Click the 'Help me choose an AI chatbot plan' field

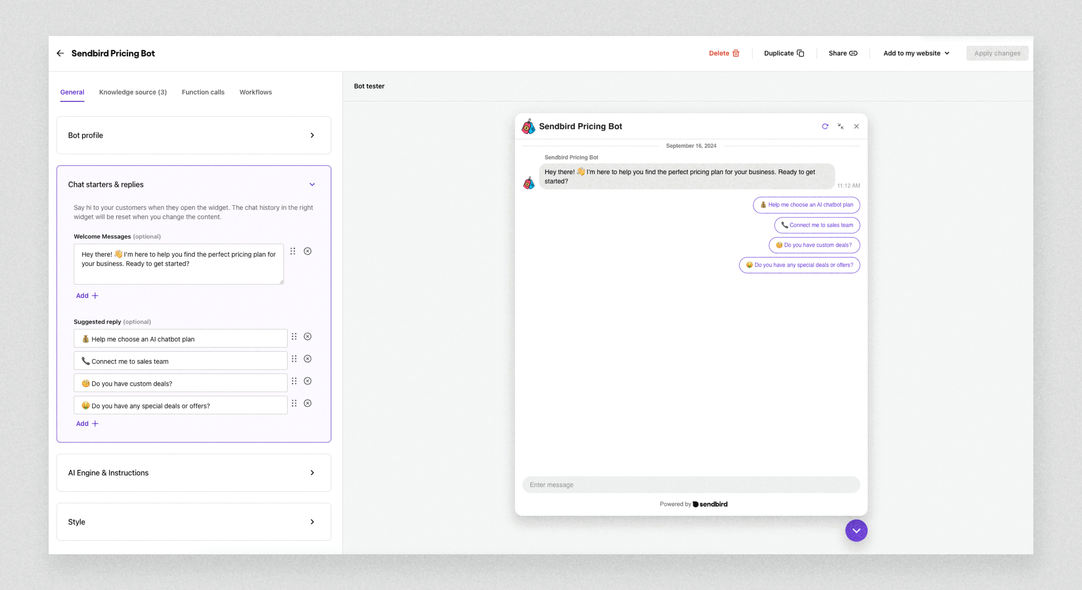(x=181, y=338)
